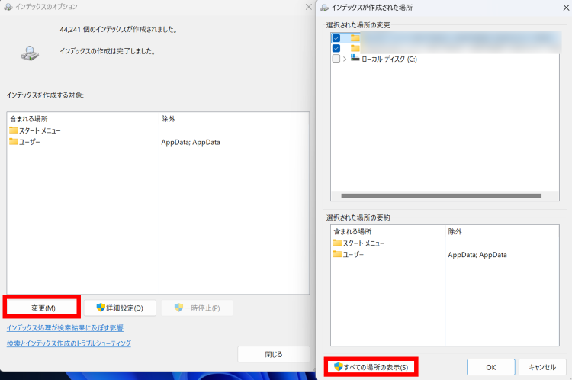The image size is (572, 380).
Task: Click the 44,241 個のインデックス count text
Action: [118, 30]
